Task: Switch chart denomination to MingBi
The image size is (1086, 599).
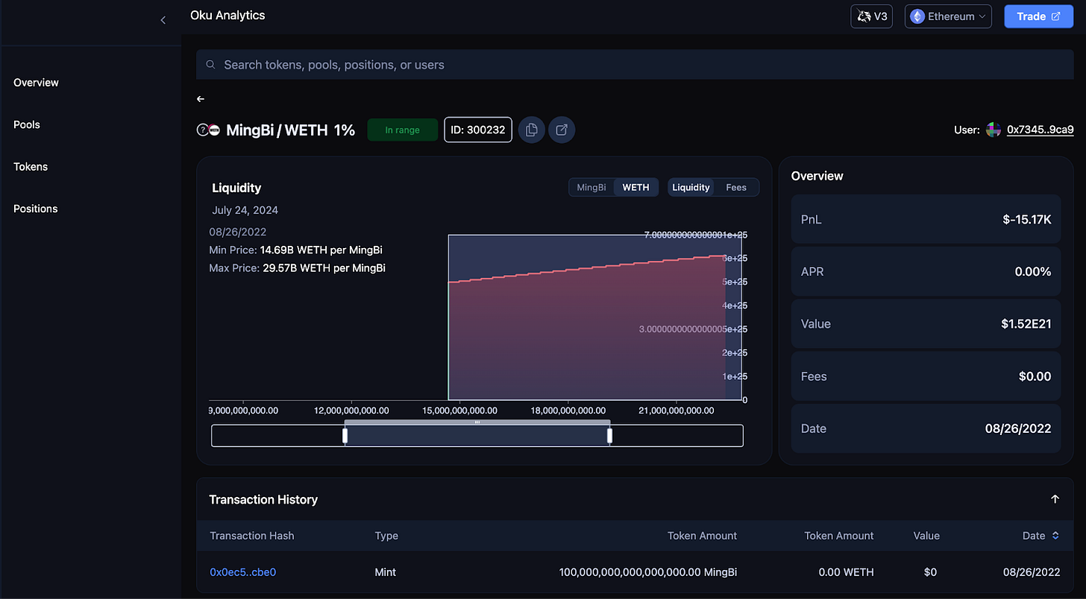Action: 591,187
